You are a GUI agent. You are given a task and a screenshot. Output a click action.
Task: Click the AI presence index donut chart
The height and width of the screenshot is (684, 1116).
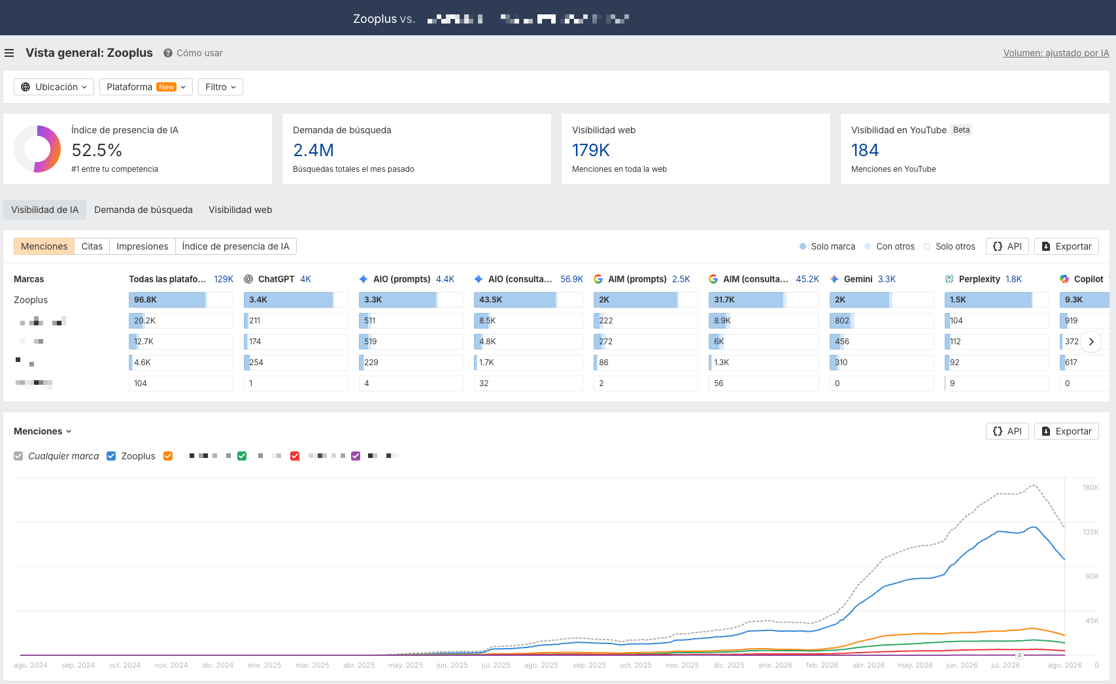(37, 149)
